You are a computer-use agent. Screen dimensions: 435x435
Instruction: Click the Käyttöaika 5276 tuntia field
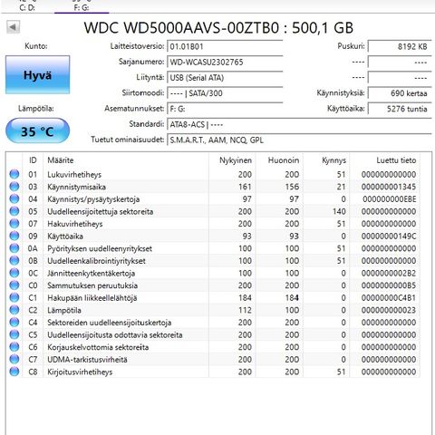tap(400, 109)
